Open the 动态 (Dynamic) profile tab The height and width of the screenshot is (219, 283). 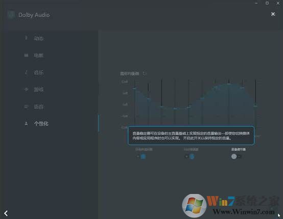coord(38,38)
